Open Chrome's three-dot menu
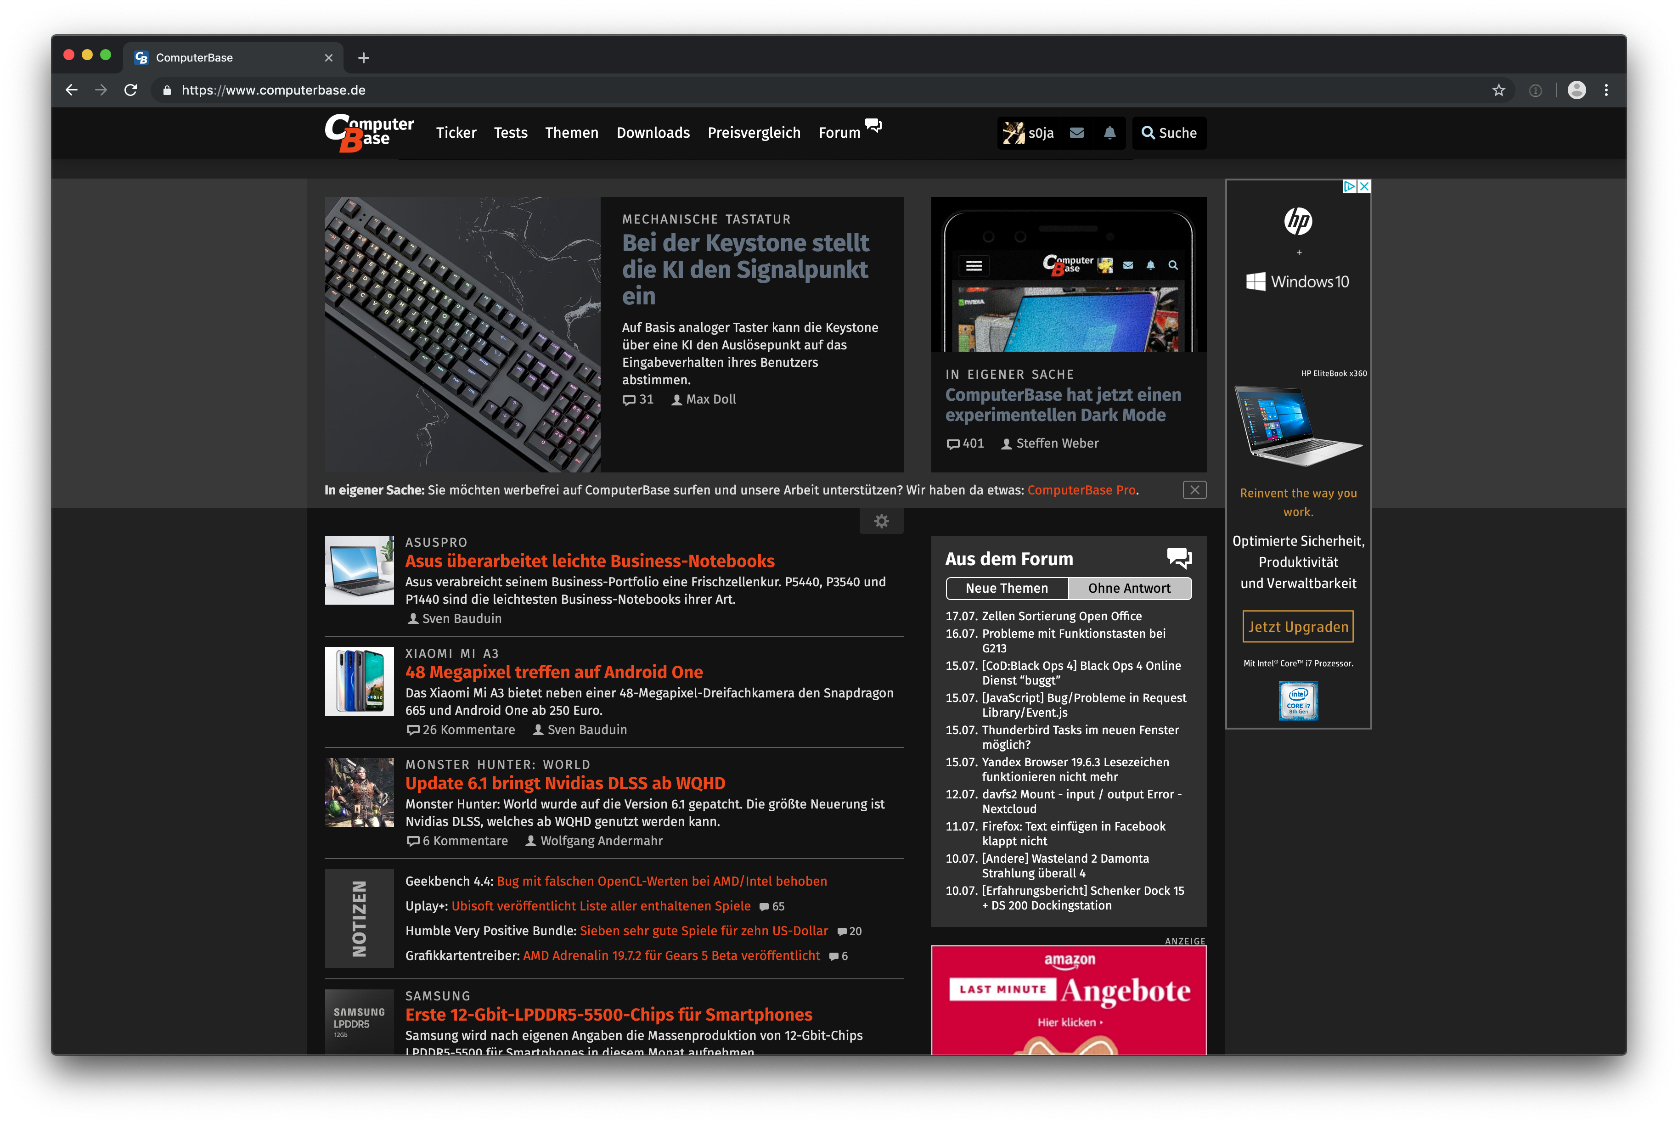The height and width of the screenshot is (1123, 1678). tap(1606, 90)
